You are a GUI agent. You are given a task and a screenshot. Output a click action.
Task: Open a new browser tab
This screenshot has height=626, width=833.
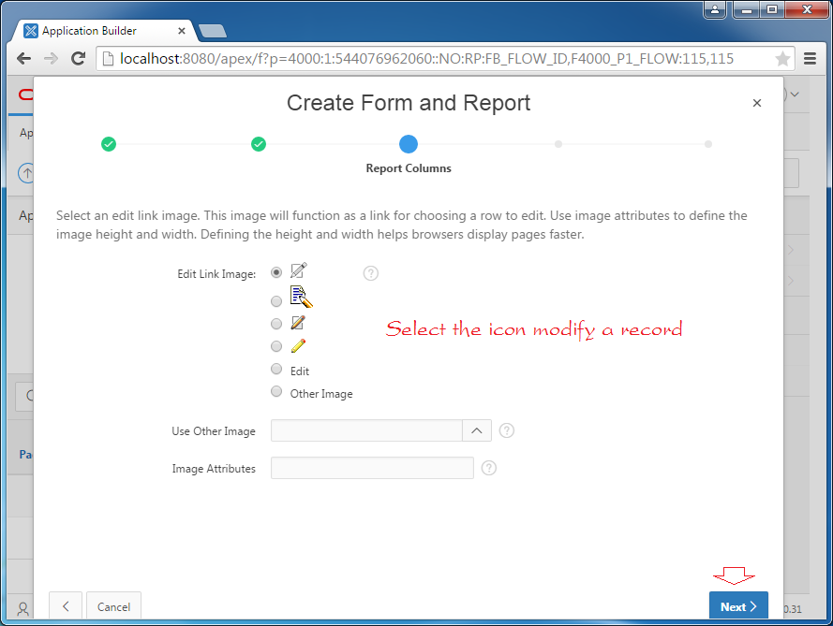(x=213, y=31)
